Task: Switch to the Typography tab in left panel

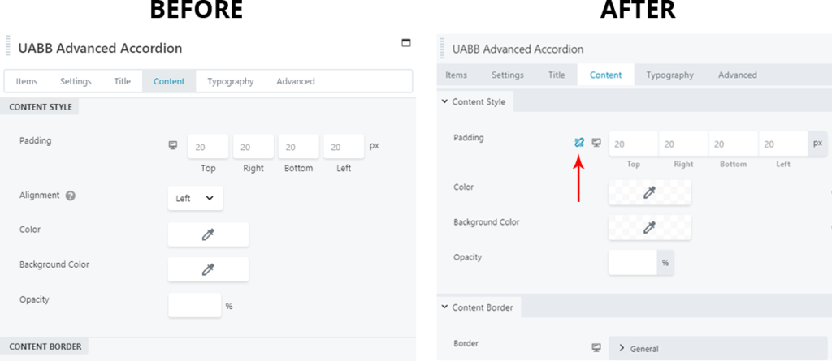Action: coord(230,81)
